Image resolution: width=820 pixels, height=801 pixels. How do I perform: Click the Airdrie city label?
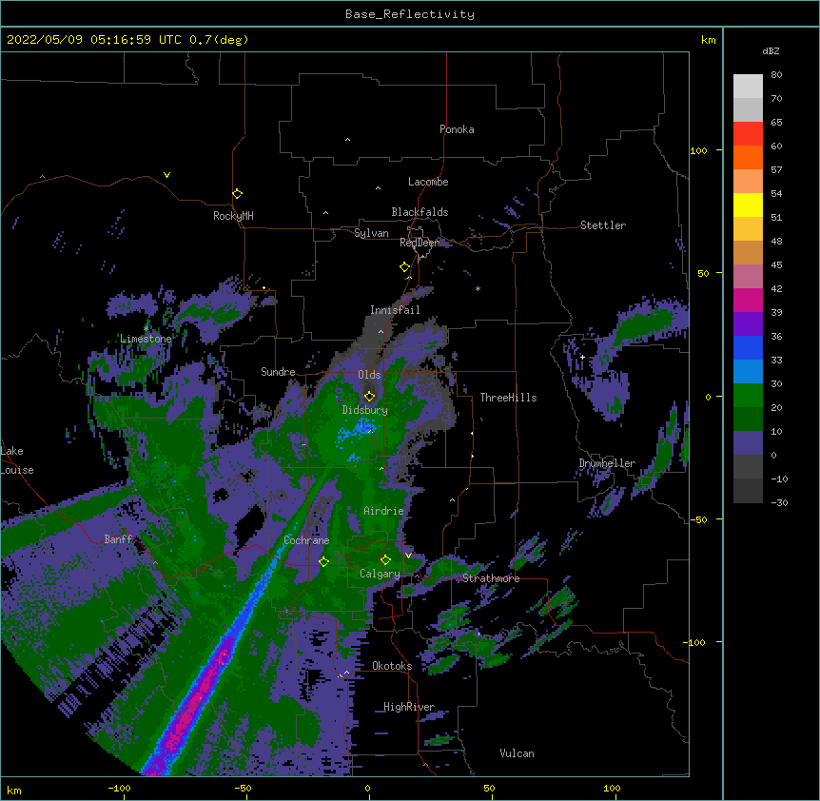[x=384, y=511]
